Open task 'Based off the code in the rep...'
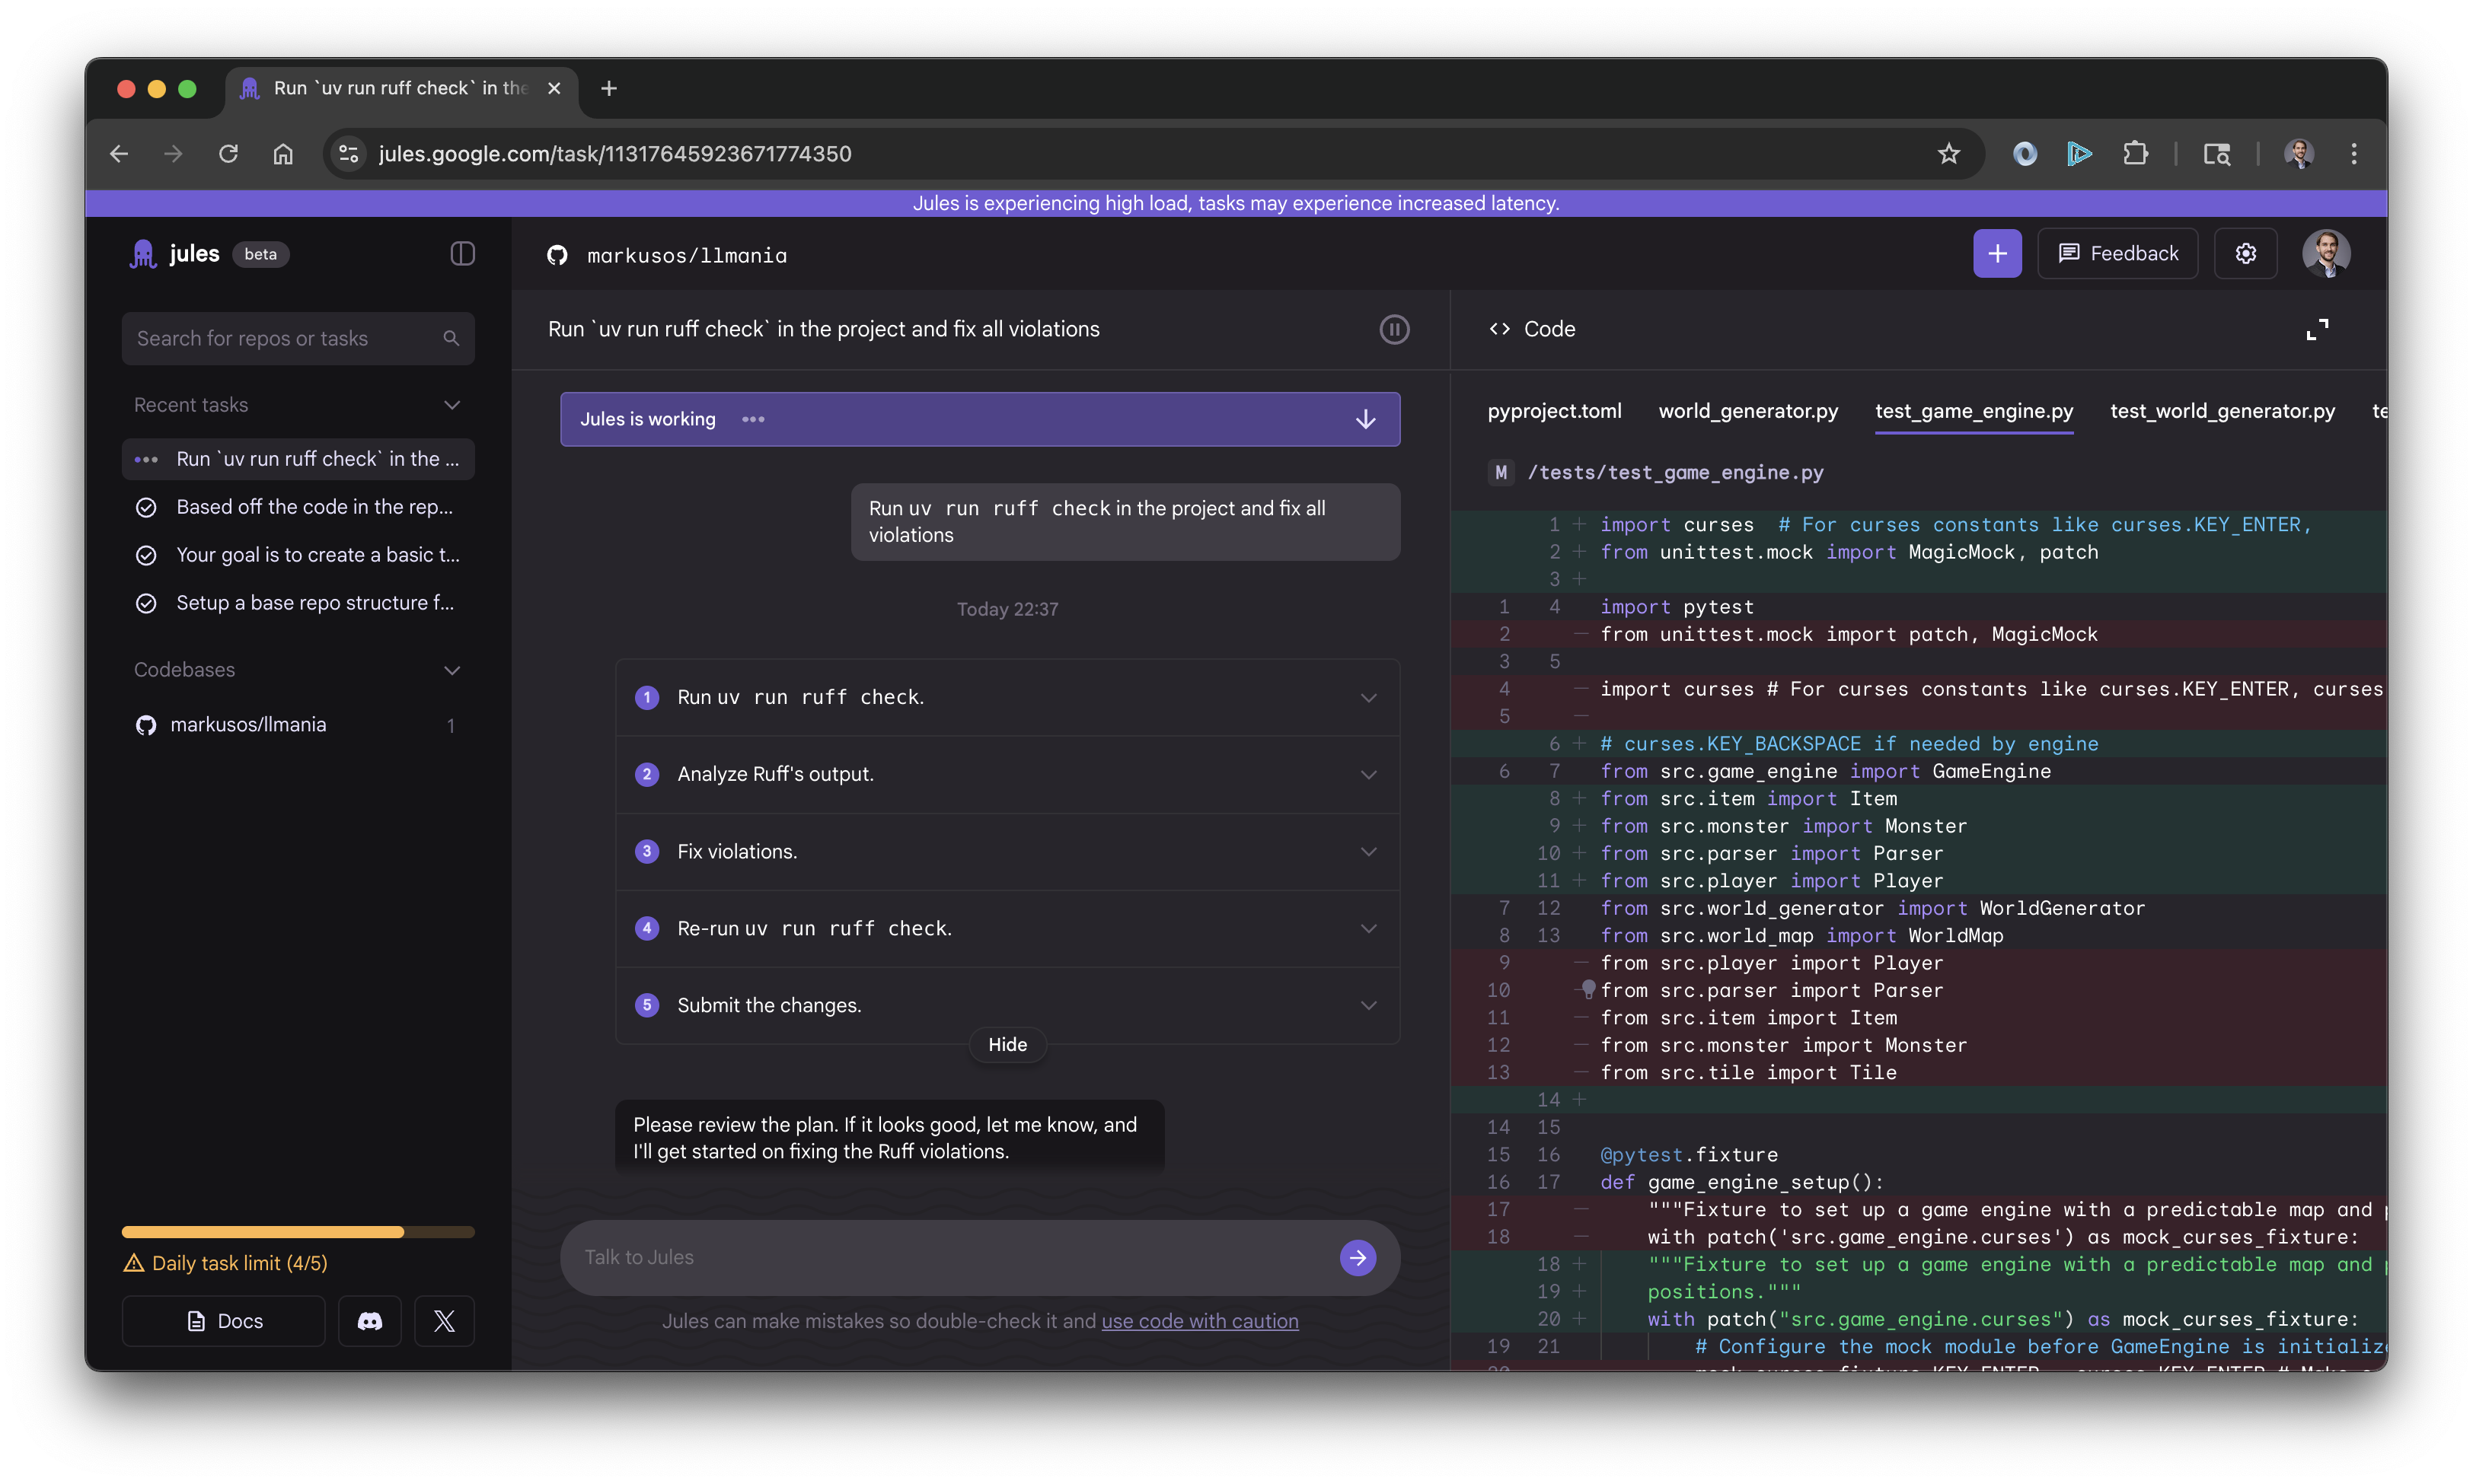The width and height of the screenshot is (2473, 1484). 298,507
